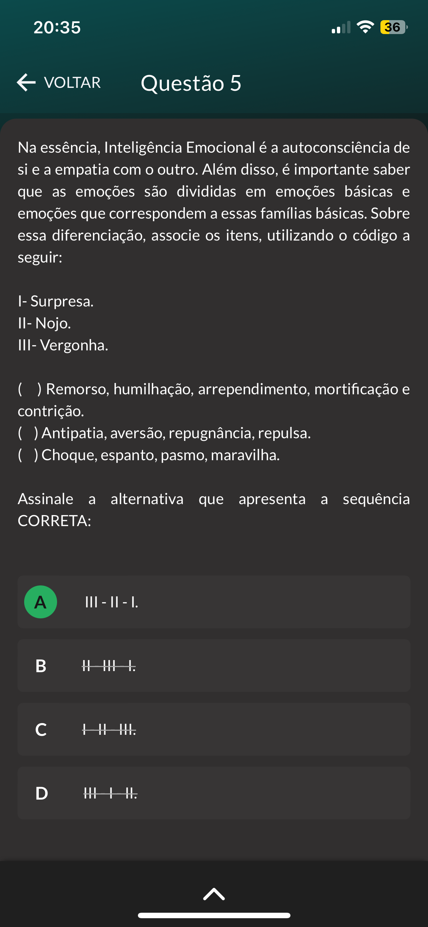Select struck-through option II - III - I.
Viewport: 428px width, 927px height.
(109, 666)
